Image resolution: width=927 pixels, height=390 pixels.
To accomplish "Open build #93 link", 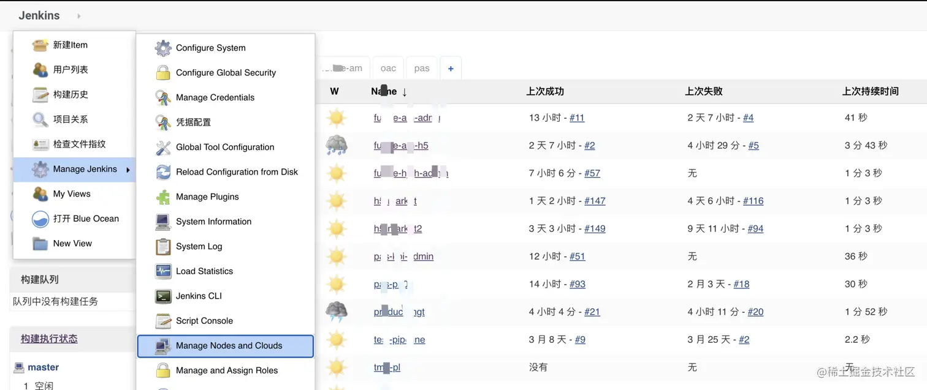I will click(x=578, y=284).
